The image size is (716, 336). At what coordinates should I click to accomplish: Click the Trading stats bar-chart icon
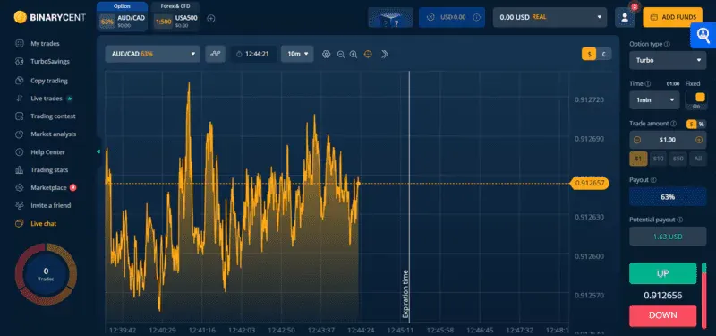(x=19, y=170)
